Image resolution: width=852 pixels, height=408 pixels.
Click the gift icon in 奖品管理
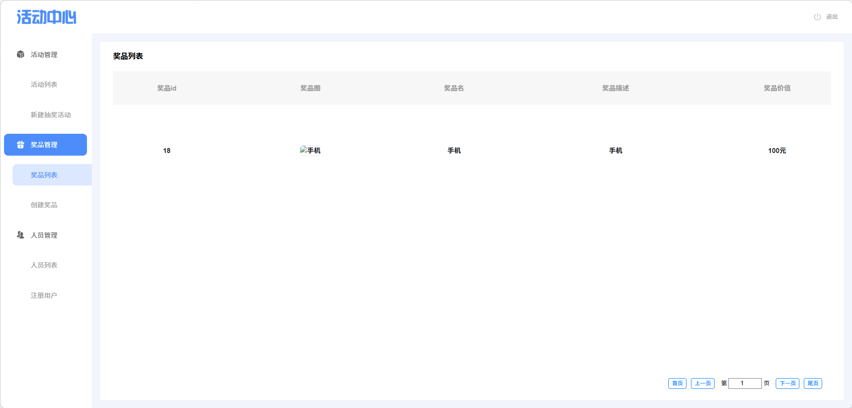[x=21, y=144]
